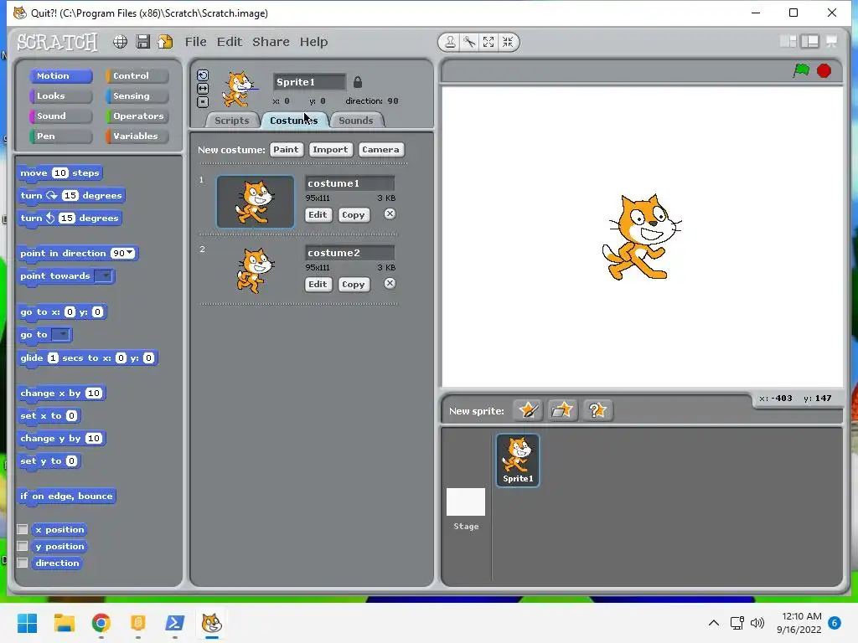Copy costume1

(354, 215)
